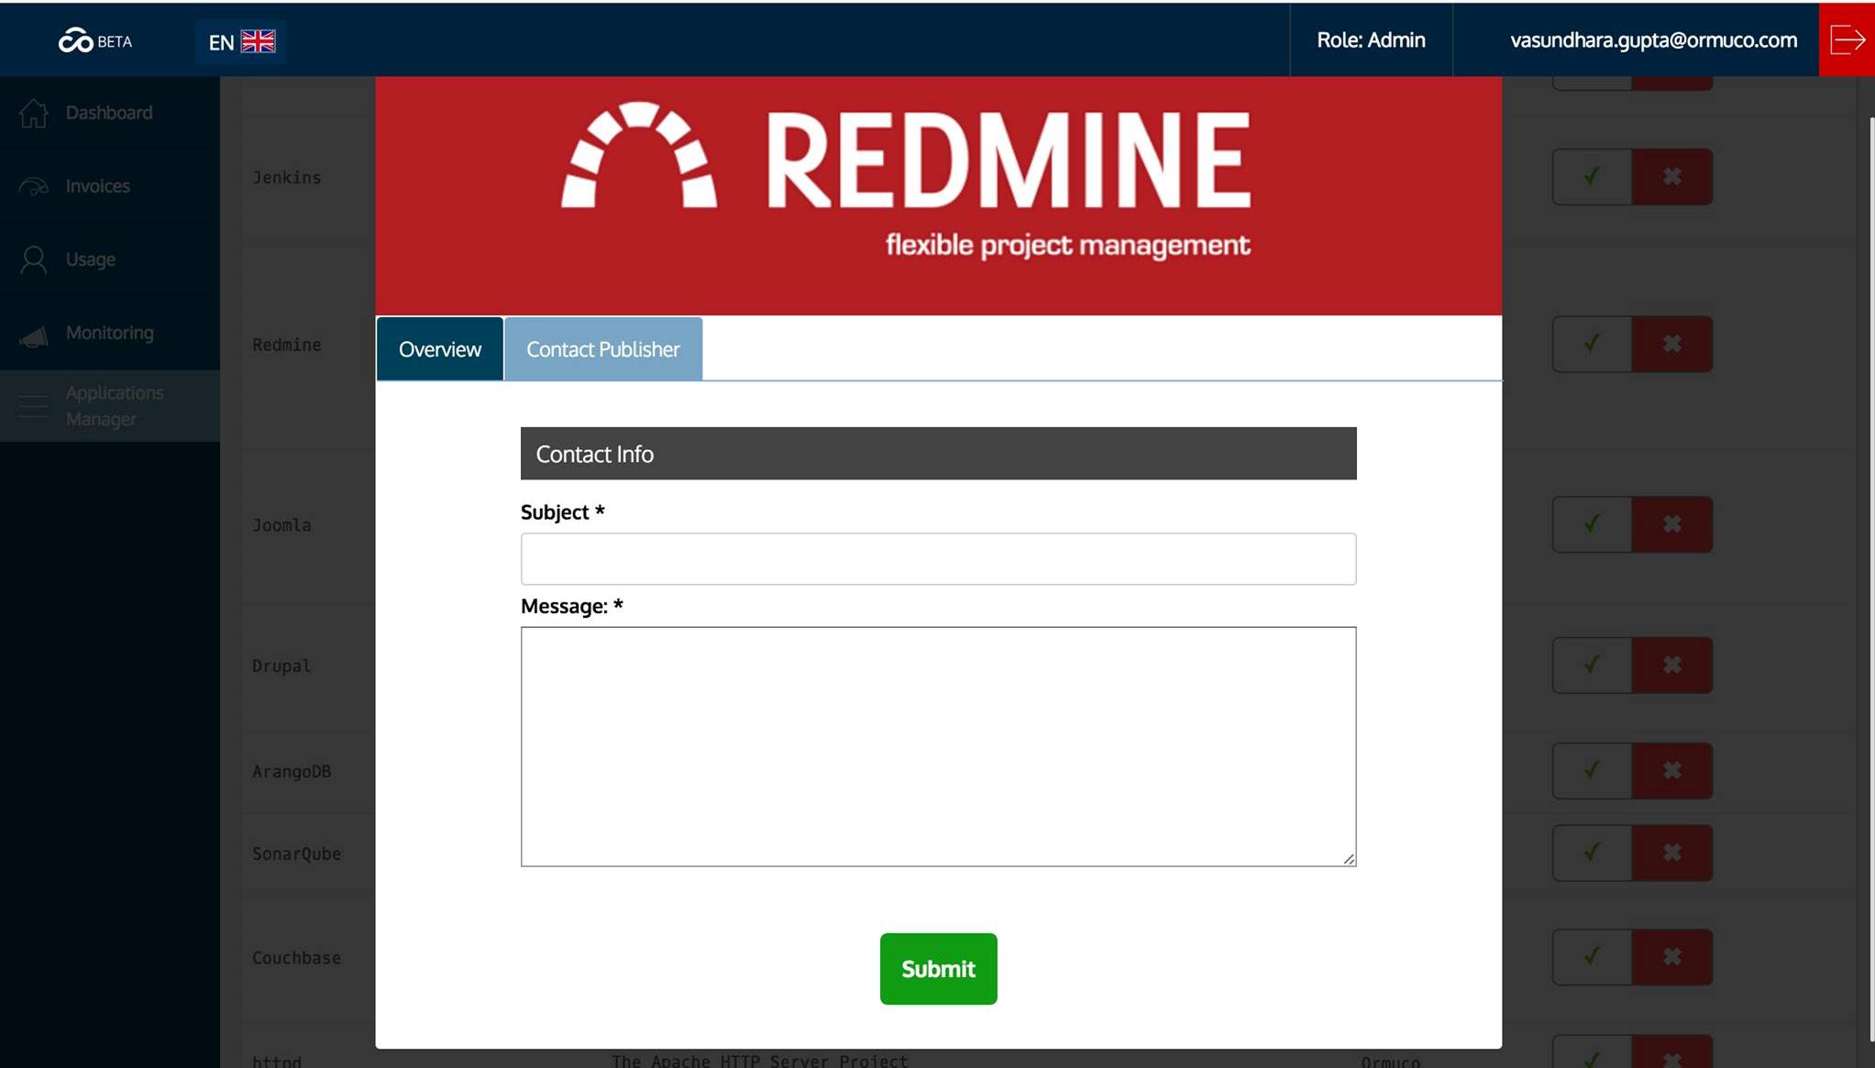
Task: Click the SonarQube row name
Action: click(296, 853)
